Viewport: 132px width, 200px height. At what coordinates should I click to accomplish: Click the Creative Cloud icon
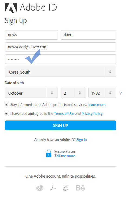click(40, 188)
